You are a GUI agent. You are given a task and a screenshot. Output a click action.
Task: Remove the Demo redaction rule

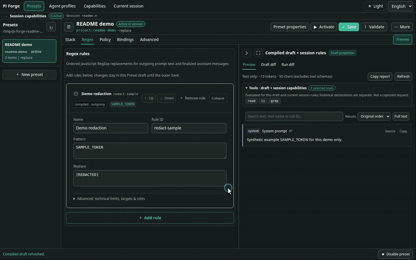pyautogui.click(x=193, y=98)
